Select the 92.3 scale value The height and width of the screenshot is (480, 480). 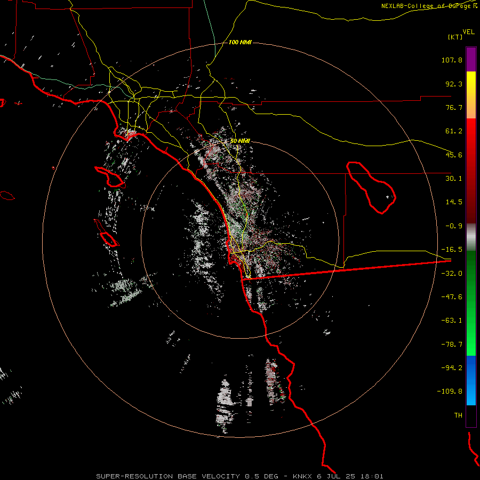click(x=454, y=84)
